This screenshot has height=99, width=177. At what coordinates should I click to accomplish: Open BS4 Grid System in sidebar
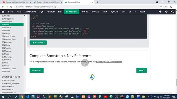click(x=8, y=81)
